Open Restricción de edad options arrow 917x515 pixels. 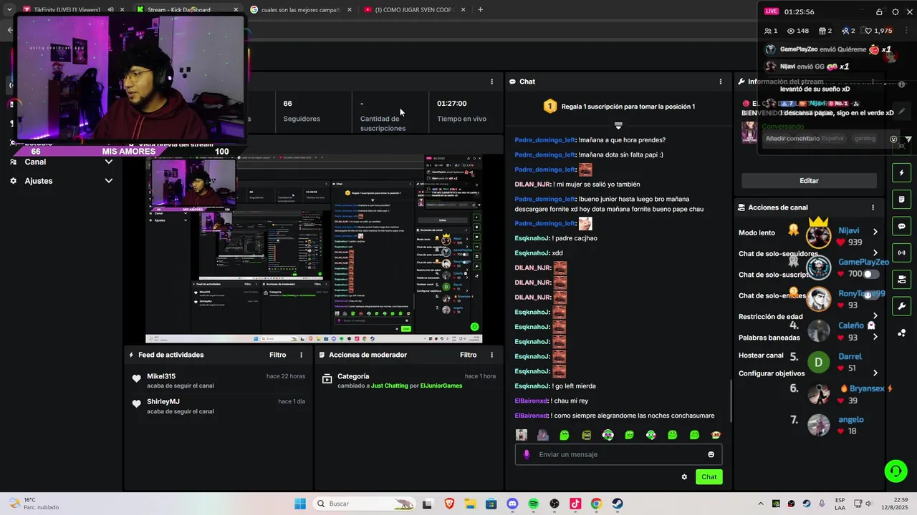pos(875,316)
